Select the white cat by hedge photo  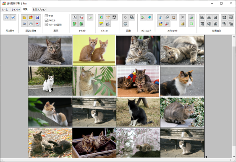pos(50,81)
